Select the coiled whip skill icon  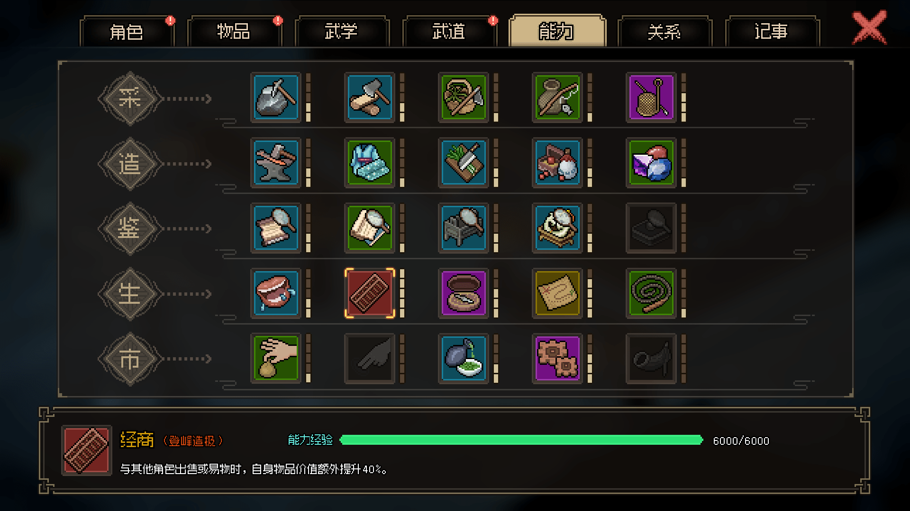(x=651, y=293)
